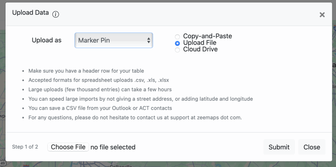Click the Close button in footer
336x167 pixels.
pyautogui.click(x=311, y=147)
